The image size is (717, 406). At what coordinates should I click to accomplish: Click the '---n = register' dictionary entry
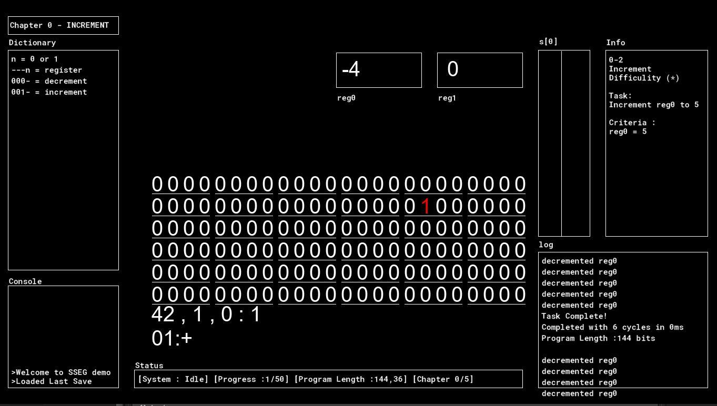tap(47, 70)
